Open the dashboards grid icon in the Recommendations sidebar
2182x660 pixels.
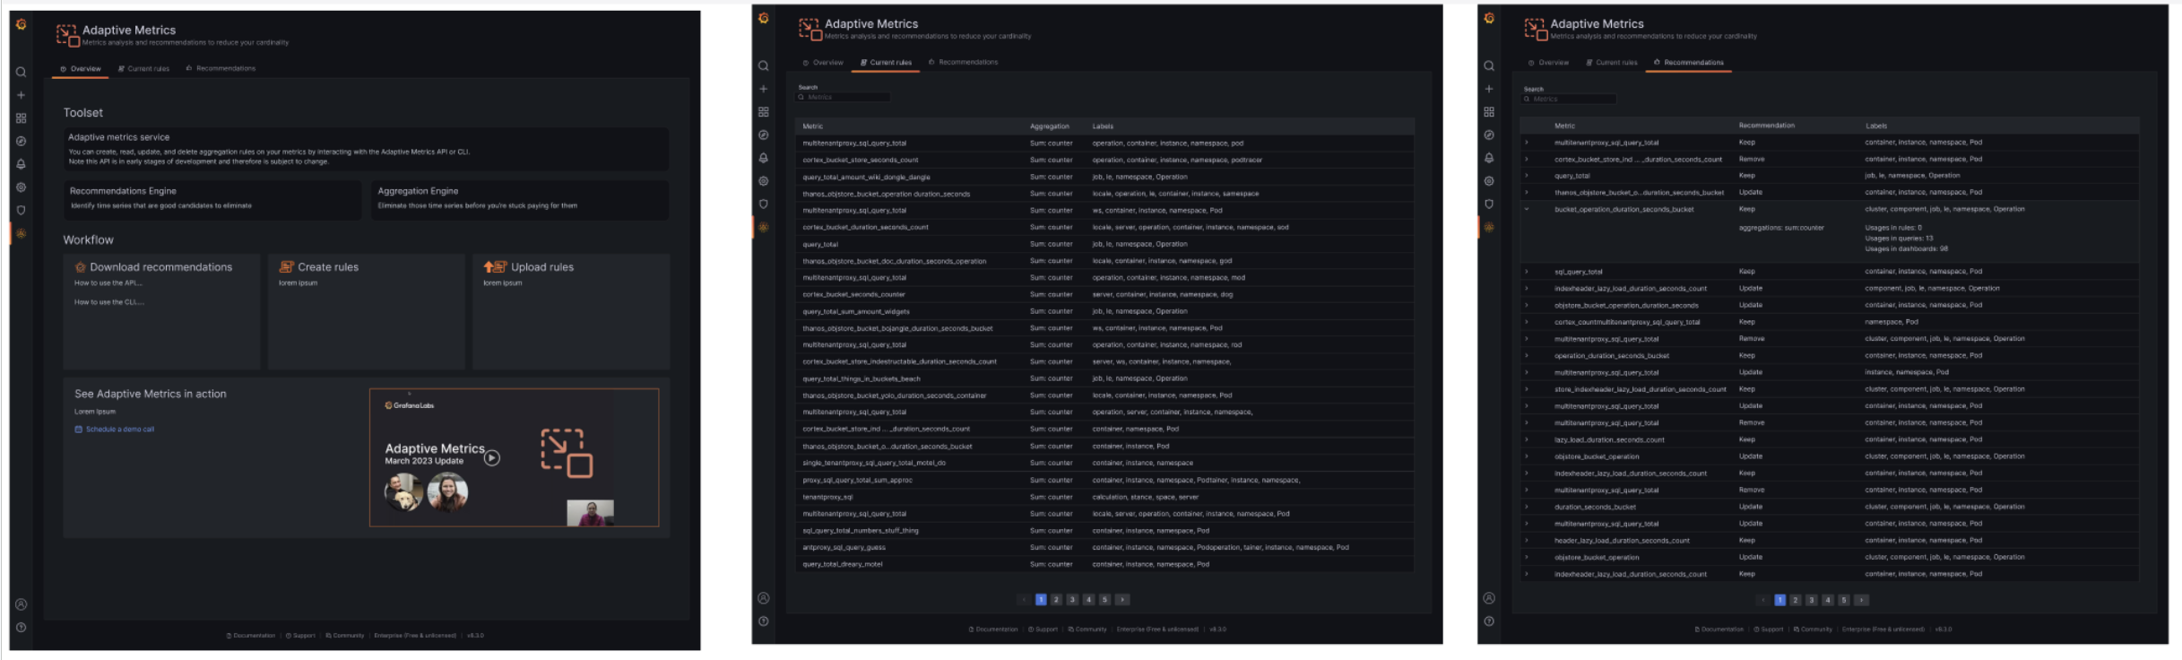[x=1489, y=112]
